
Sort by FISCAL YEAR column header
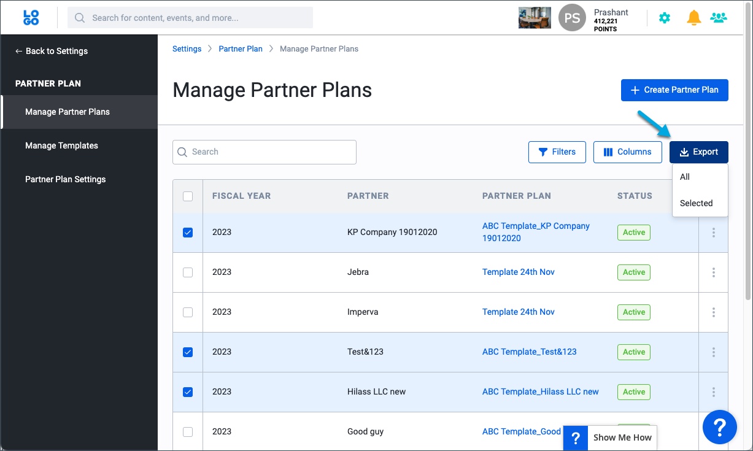click(241, 196)
